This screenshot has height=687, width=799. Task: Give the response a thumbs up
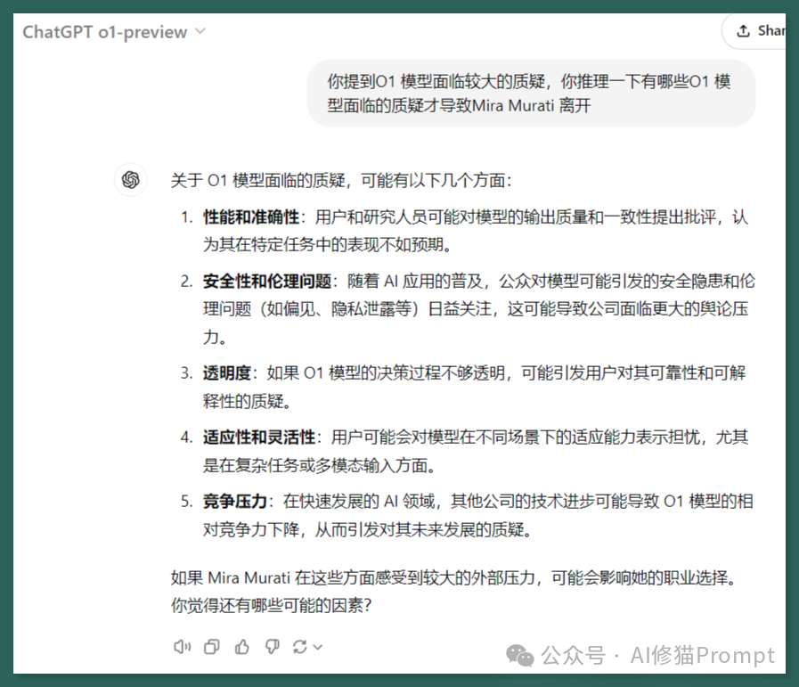click(x=242, y=647)
